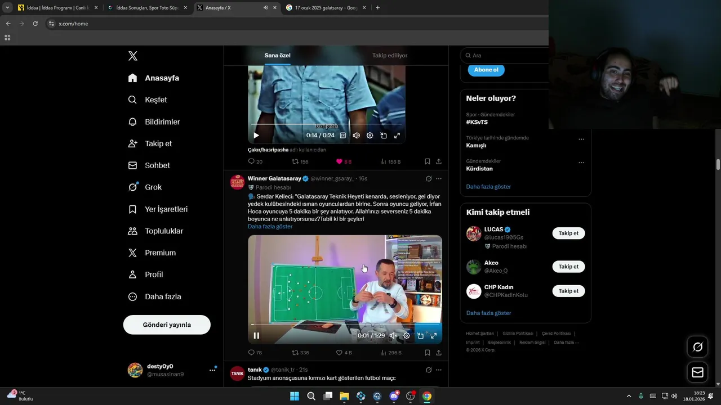This screenshot has height=405, width=721.
Task: Click Gönderi yayınla button
Action: (167, 325)
